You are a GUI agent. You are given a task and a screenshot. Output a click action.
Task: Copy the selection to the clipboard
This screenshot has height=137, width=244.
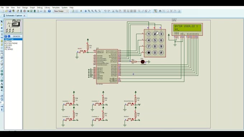coord(117,11)
